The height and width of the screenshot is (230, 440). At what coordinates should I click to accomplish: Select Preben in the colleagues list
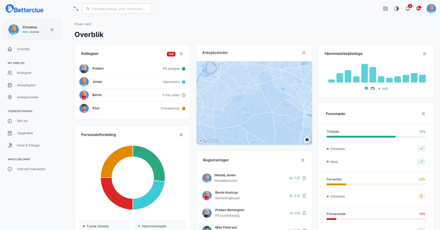pos(98,68)
